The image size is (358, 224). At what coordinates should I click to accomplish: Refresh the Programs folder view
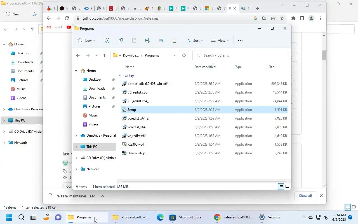click(184, 55)
